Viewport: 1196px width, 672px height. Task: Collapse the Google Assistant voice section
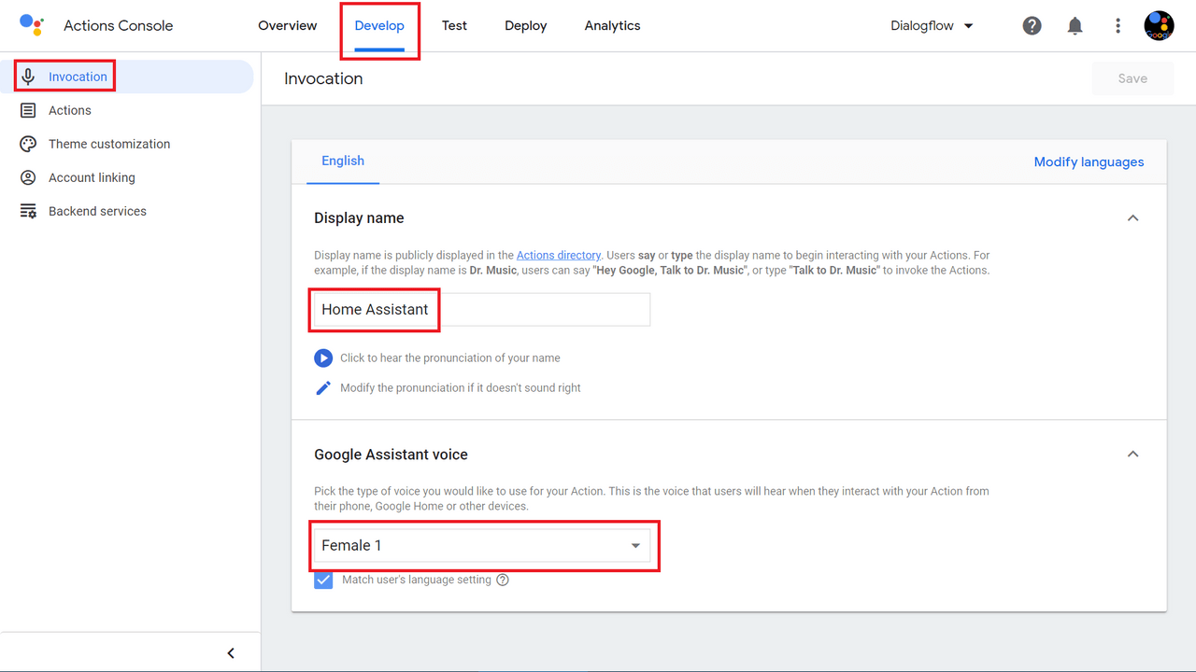(1132, 454)
